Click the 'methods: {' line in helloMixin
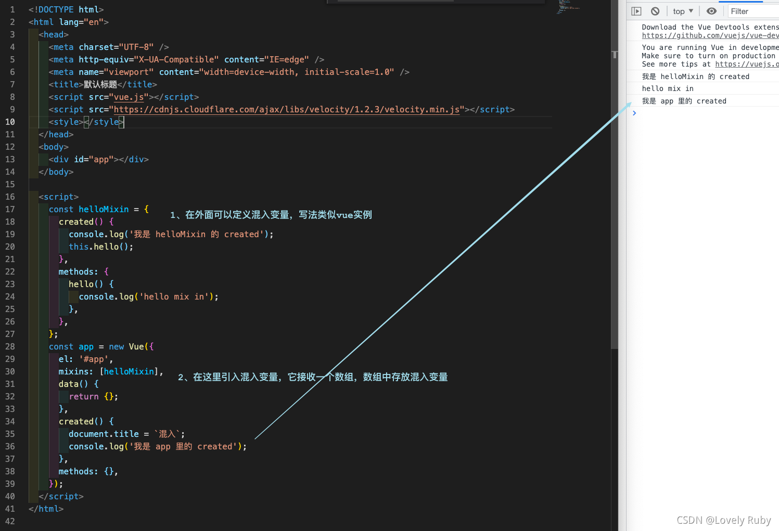 (84, 271)
